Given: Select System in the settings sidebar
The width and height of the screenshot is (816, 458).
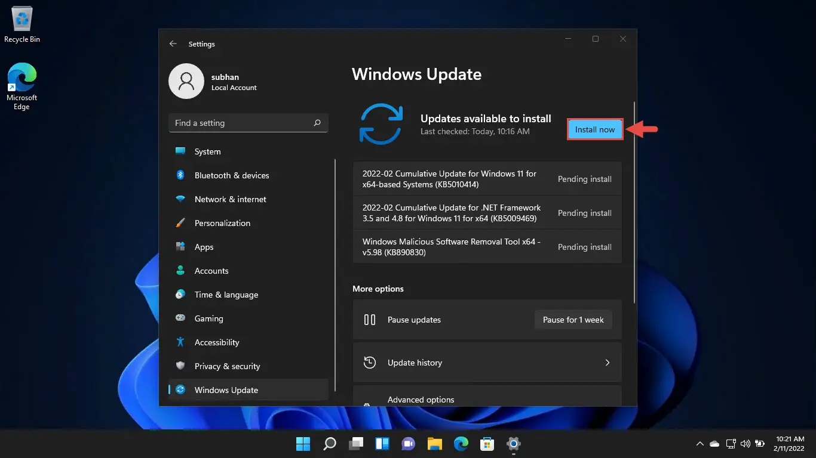Looking at the screenshot, I should pos(249,151).
